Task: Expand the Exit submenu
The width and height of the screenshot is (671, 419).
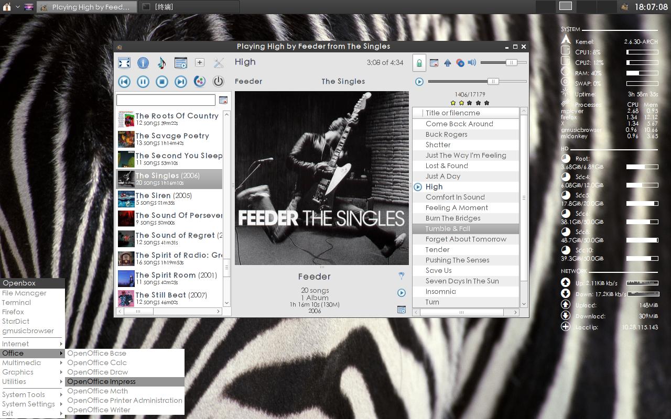Action: tap(33, 414)
